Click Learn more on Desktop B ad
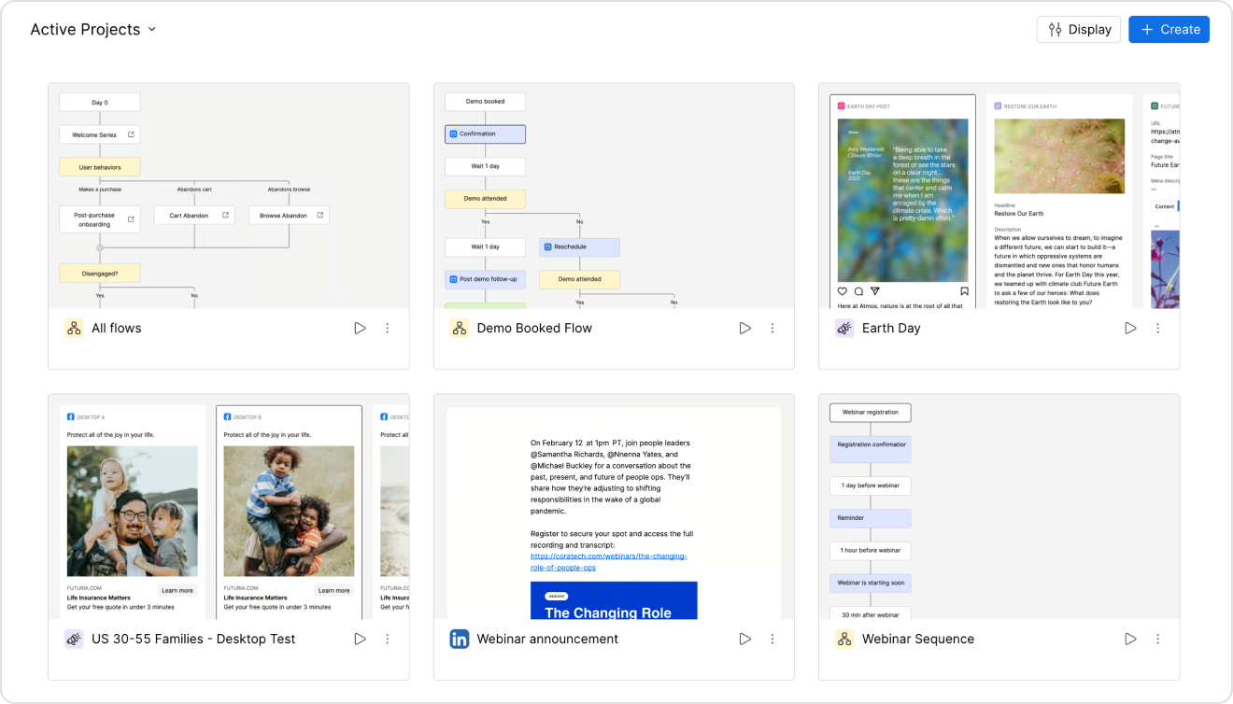The width and height of the screenshot is (1233, 704). point(333,590)
